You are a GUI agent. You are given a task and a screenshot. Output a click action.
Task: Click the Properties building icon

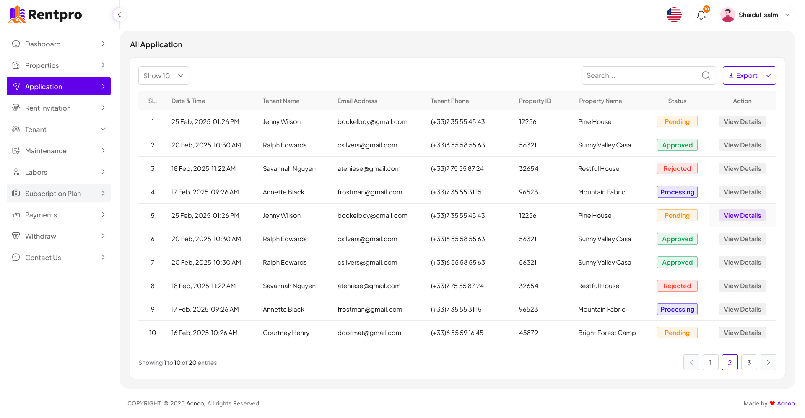pos(16,65)
